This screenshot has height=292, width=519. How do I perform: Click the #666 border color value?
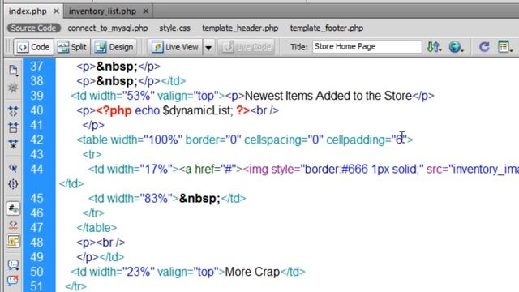point(354,170)
